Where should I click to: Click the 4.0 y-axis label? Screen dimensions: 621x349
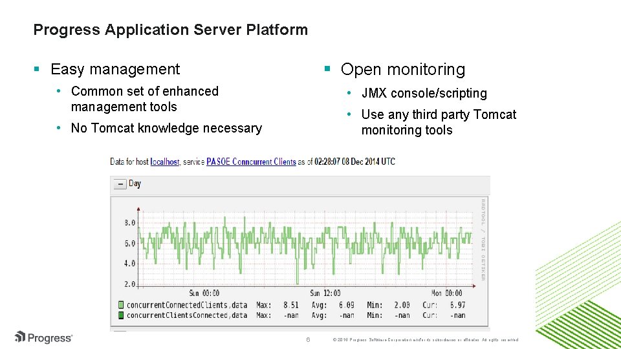(x=130, y=264)
